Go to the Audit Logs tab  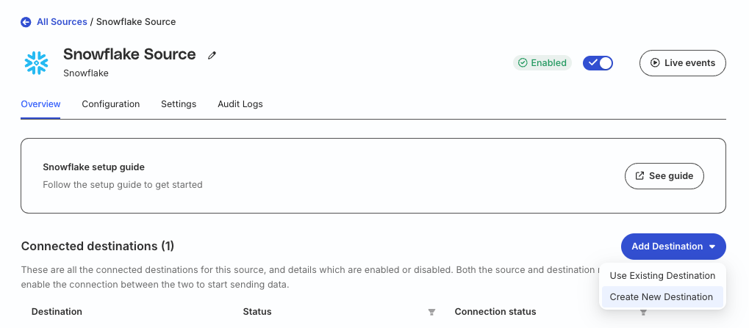click(240, 104)
